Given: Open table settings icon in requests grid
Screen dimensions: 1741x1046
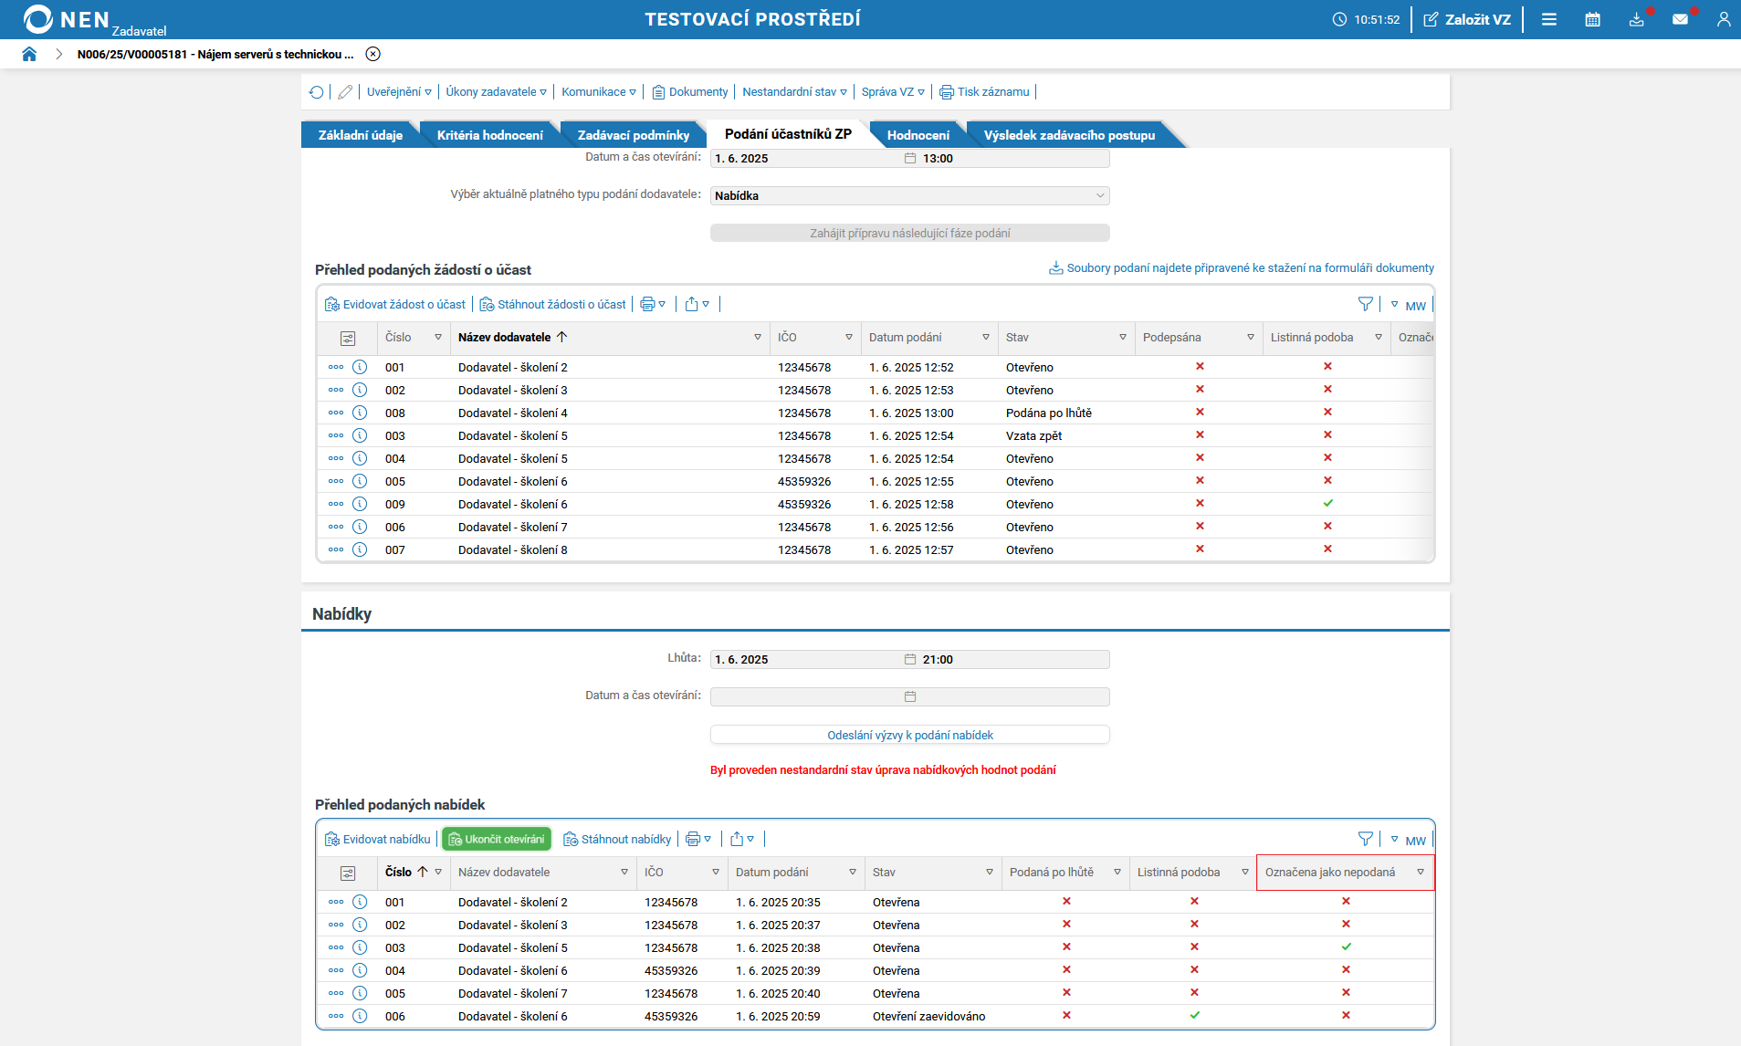Looking at the screenshot, I should [x=348, y=338].
